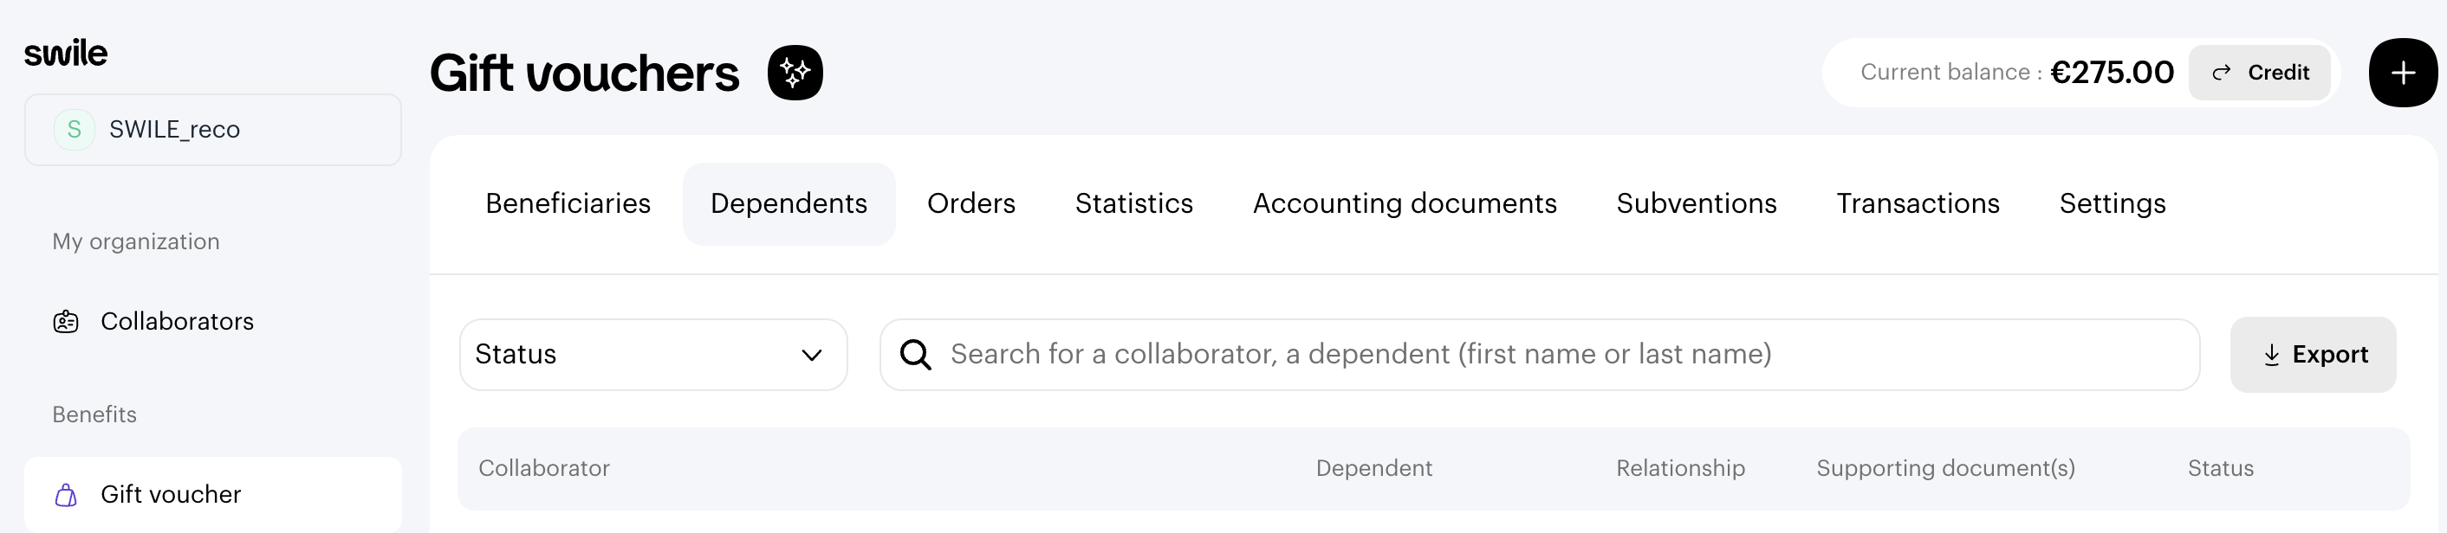Click the Credit button
The image size is (2447, 533).
click(x=2259, y=72)
